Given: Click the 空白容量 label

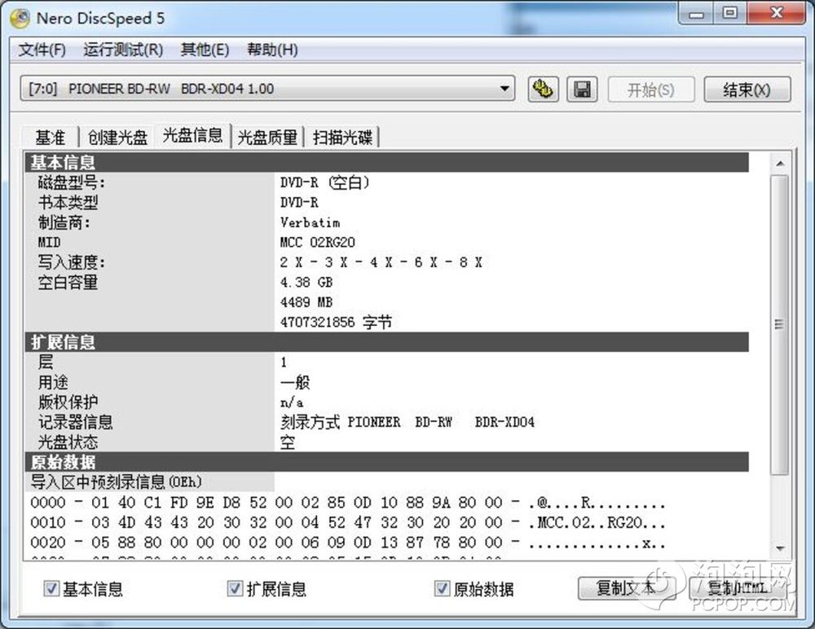Looking at the screenshot, I should pos(68,282).
